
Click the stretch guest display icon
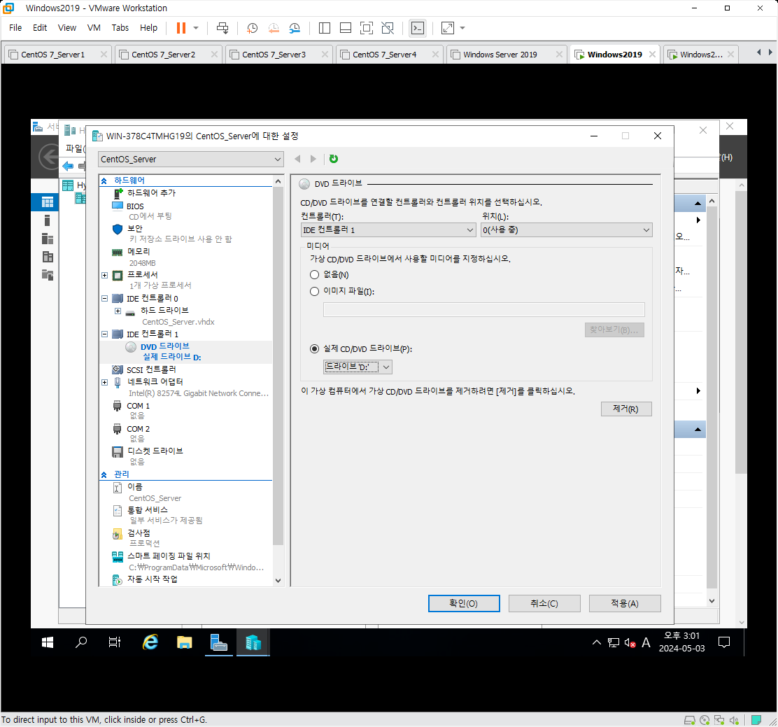(x=448, y=28)
